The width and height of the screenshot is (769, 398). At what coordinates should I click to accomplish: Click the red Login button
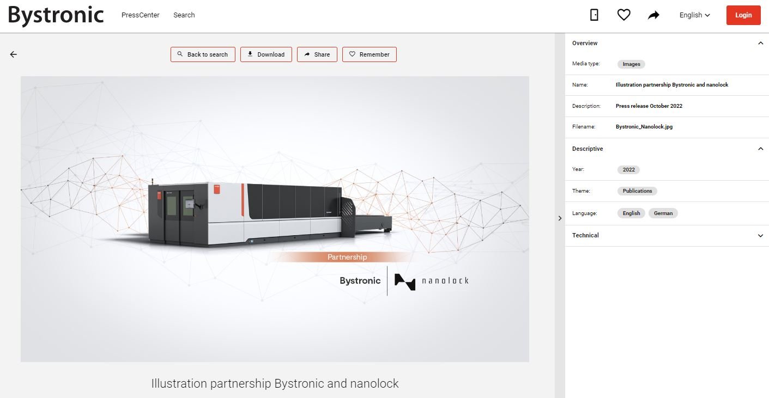[x=743, y=15]
